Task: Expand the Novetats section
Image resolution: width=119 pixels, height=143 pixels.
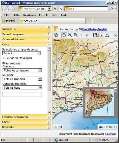Action: (x=49, y=127)
